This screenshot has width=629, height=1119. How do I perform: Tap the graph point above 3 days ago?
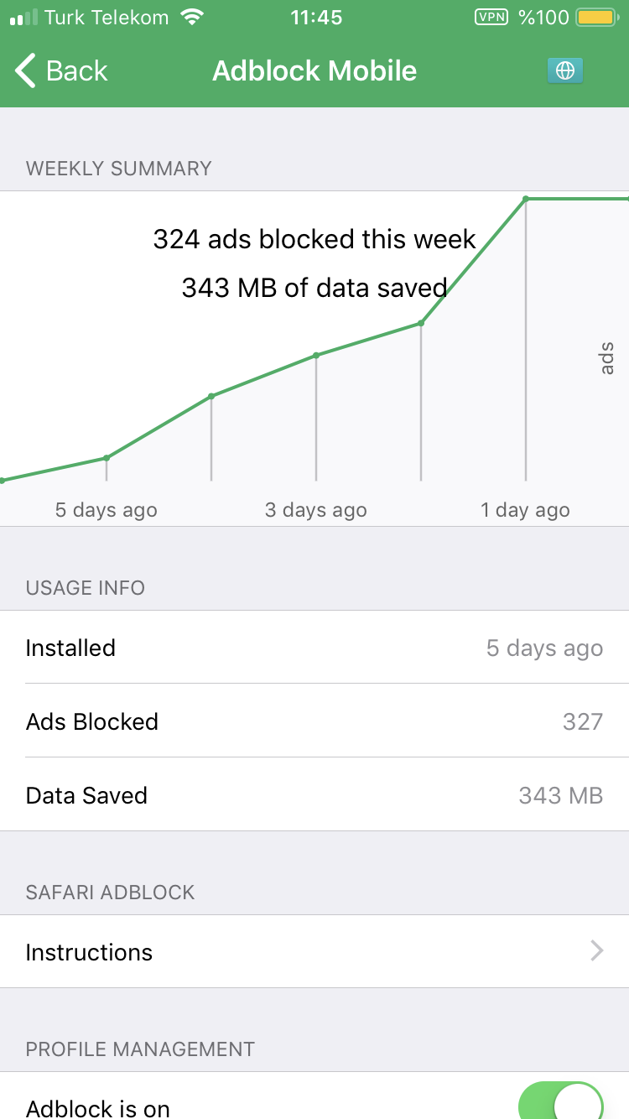tap(316, 355)
